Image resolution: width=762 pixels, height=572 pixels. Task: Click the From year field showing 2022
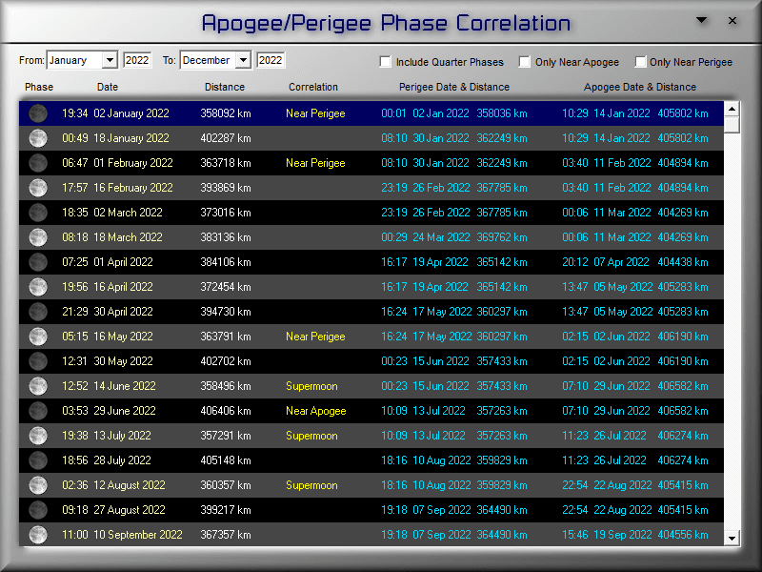coord(137,60)
